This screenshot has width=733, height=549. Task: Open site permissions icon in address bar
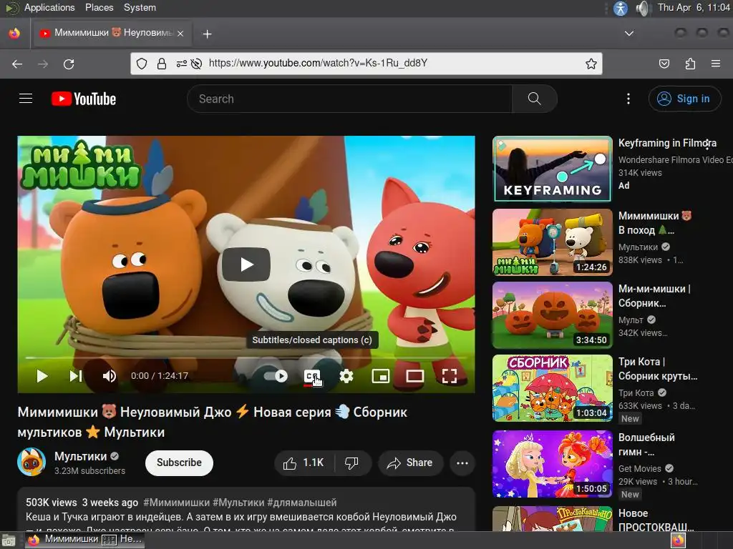tap(181, 64)
